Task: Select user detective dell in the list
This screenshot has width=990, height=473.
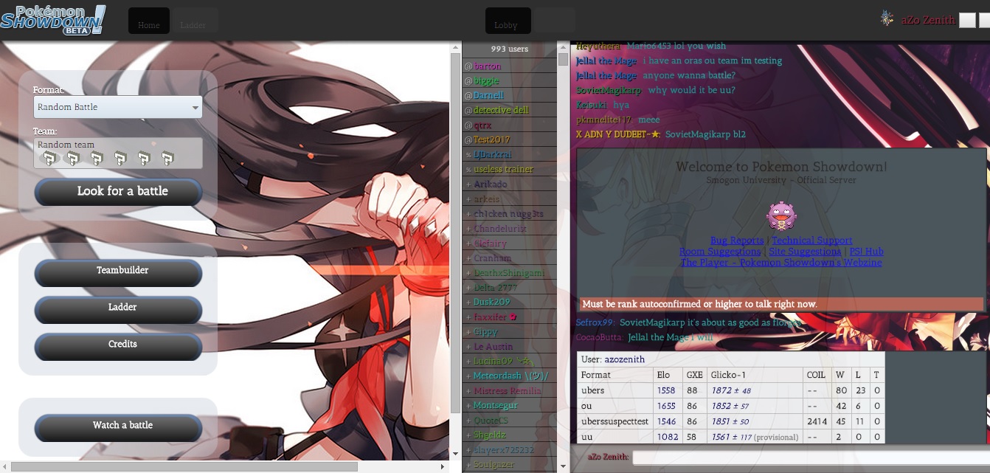Action: 510,111
